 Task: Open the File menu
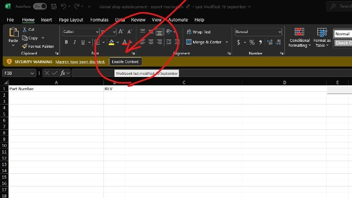(x=10, y=20)
